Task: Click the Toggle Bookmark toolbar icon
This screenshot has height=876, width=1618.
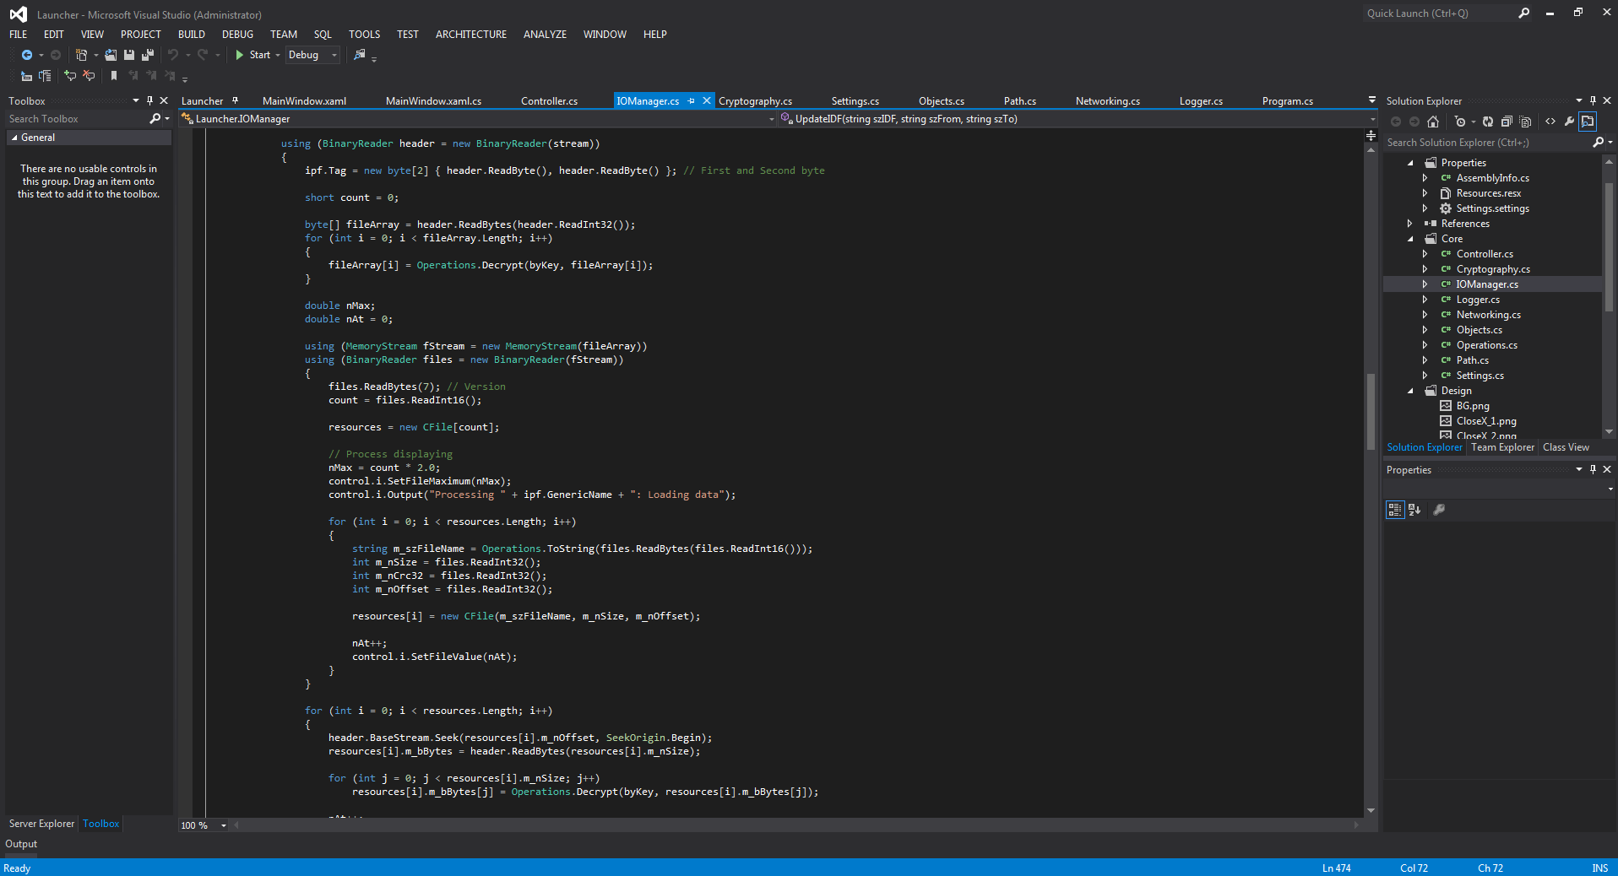Action: [x=114, y=76]
